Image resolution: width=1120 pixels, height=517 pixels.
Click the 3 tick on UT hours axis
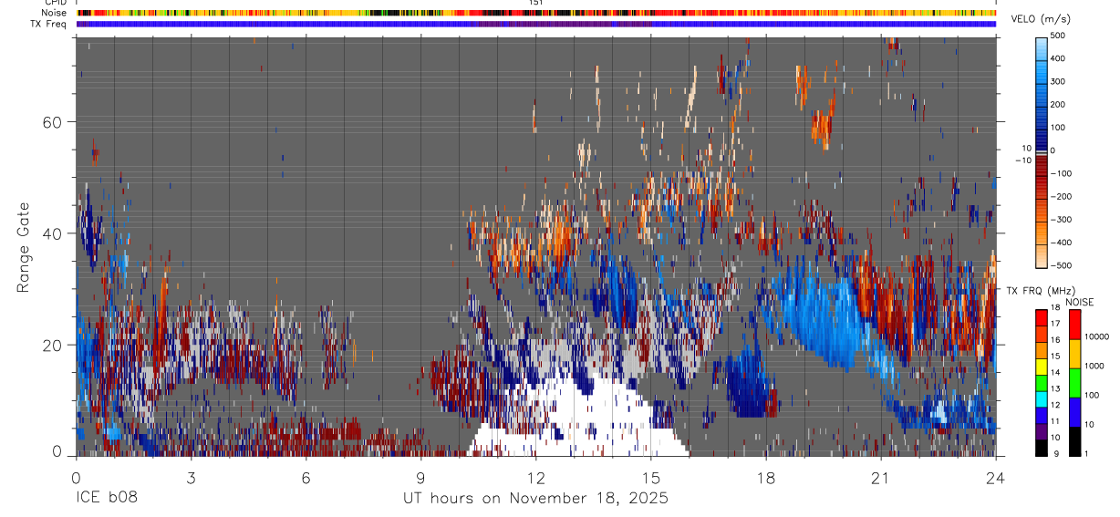click(191, 477)
